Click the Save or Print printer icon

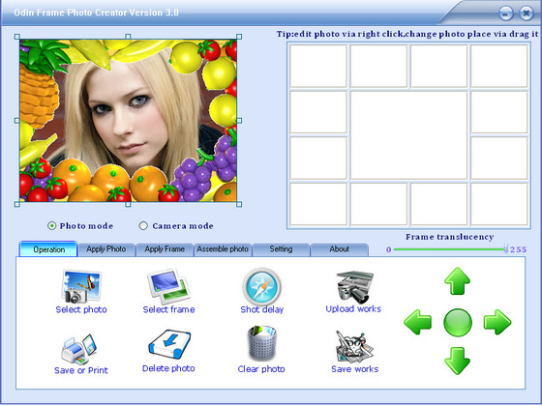[x=79, y=349]
